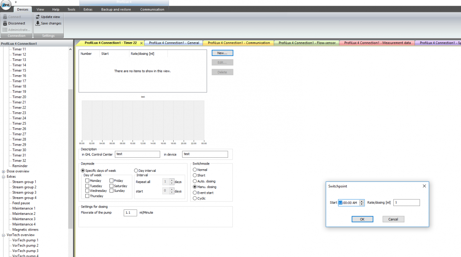Select Magnetic stirrers in the tree
This screenshot has width=461, height=257.
tap(25, 229)
